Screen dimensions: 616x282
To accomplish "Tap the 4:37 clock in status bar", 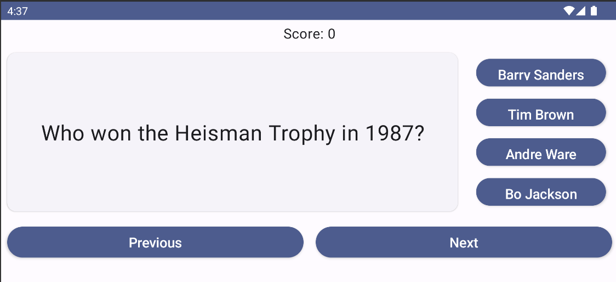I will 18,11.
